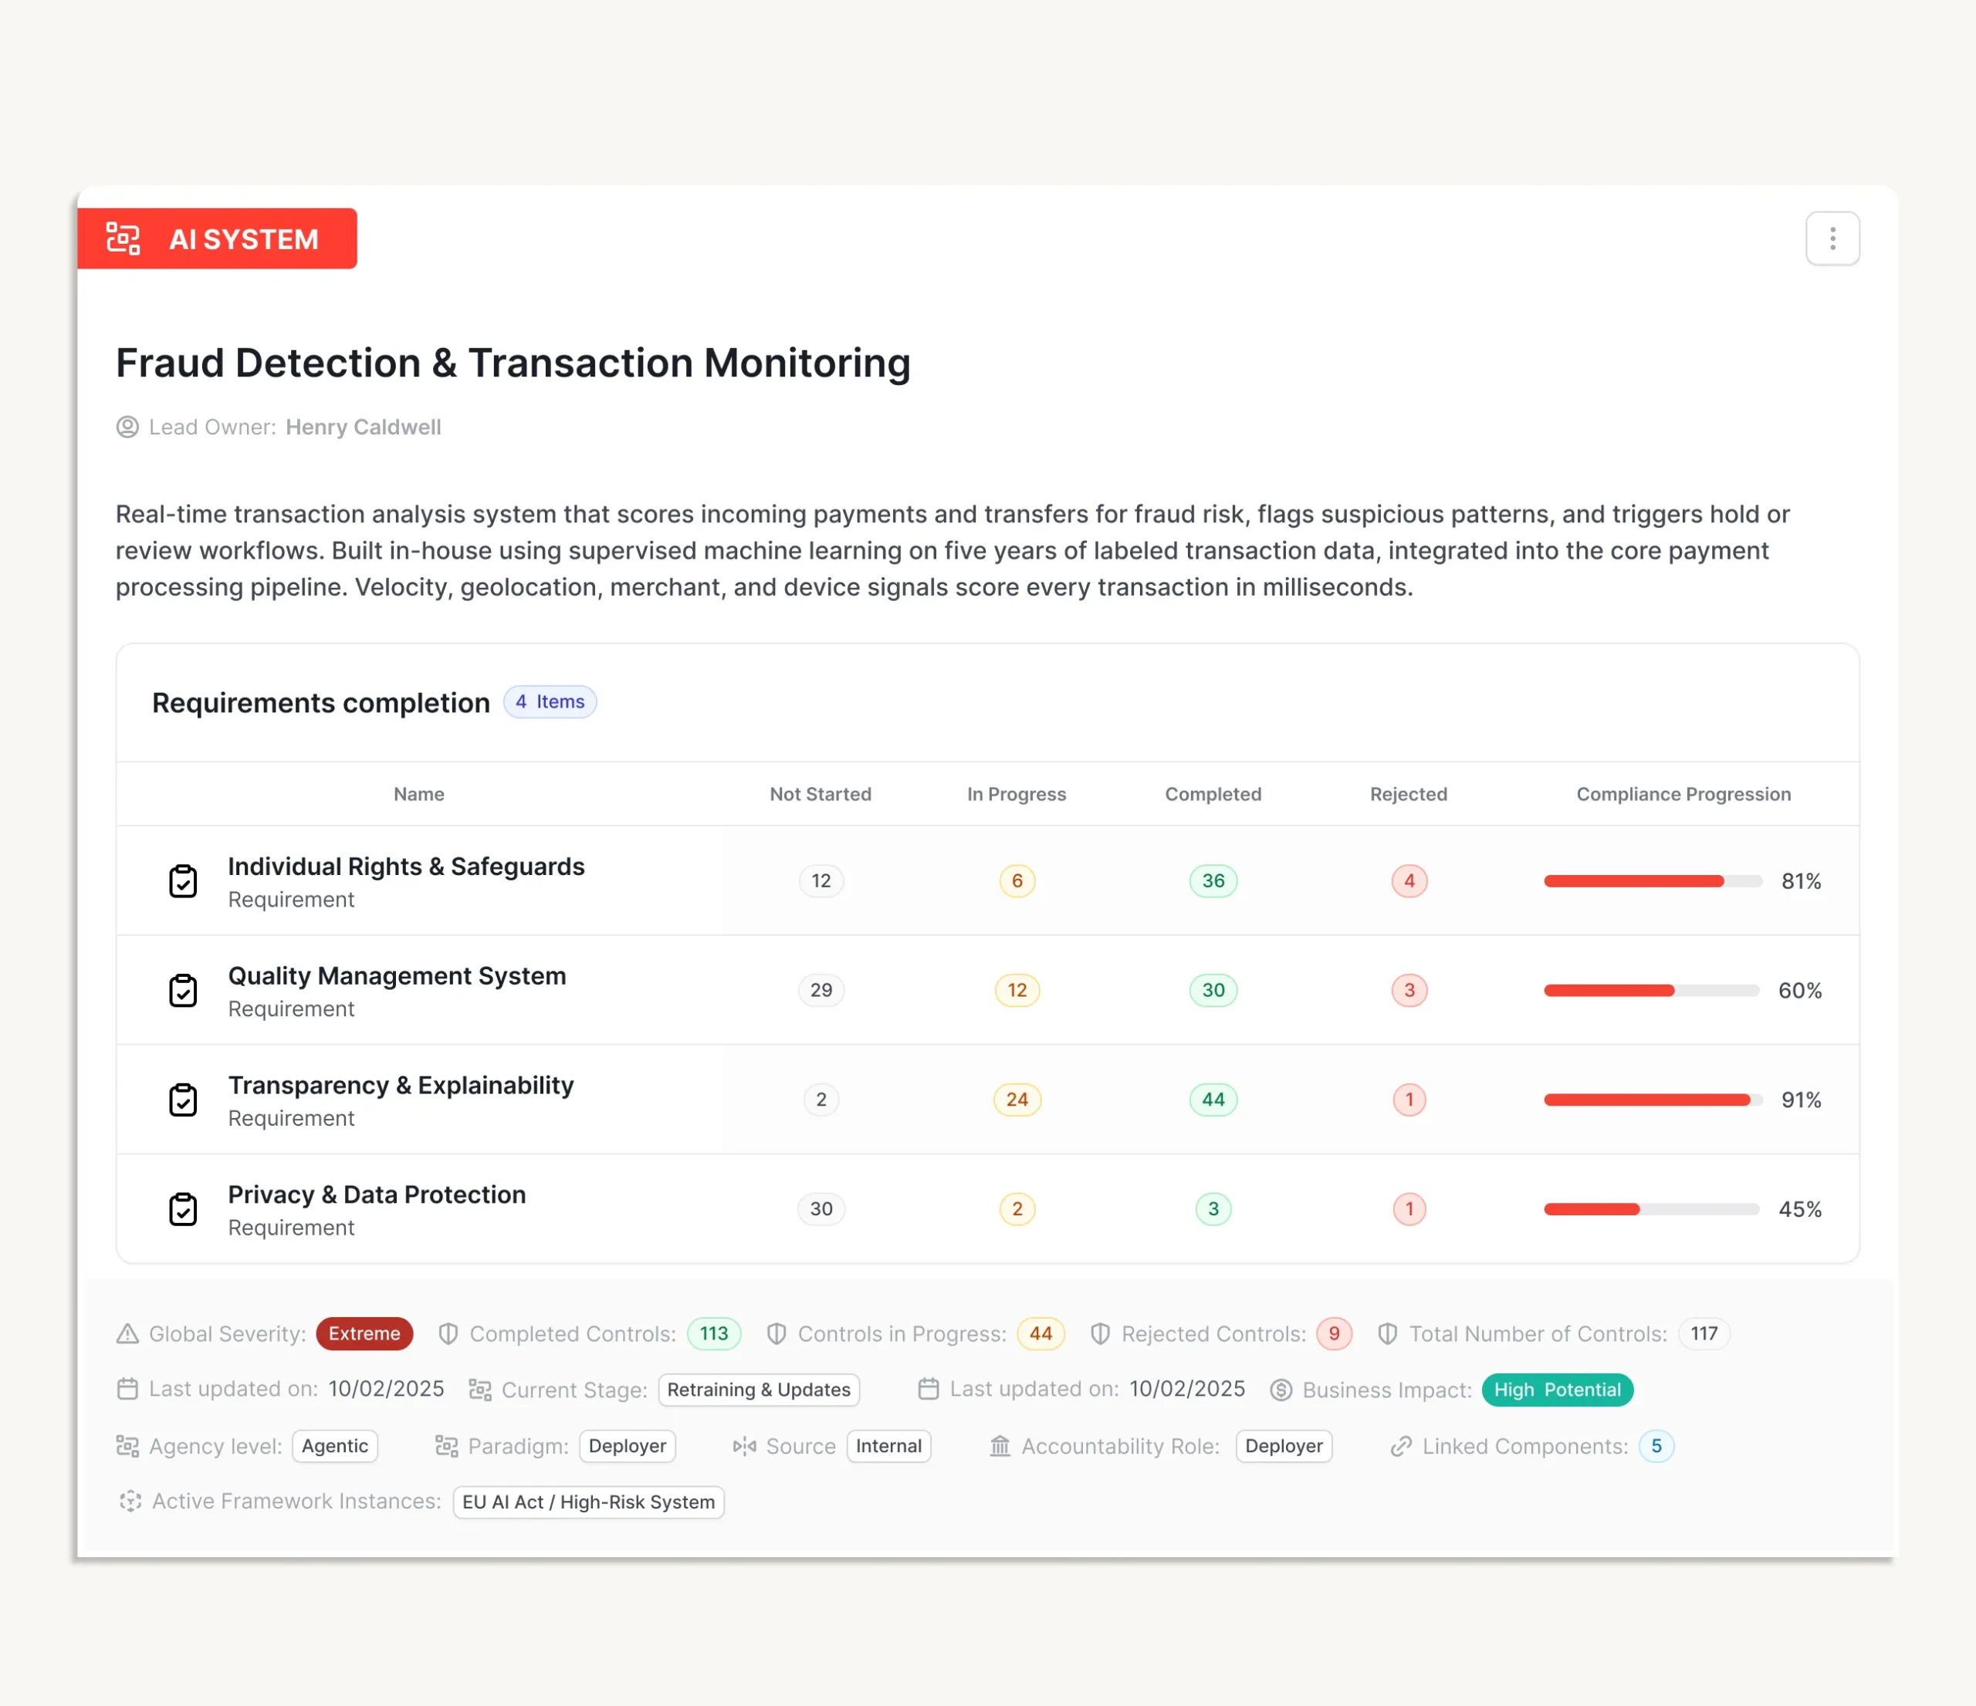Click the 81% compliance progress bar
Screen dimensions: 1976x1706
click(1653, 882)
